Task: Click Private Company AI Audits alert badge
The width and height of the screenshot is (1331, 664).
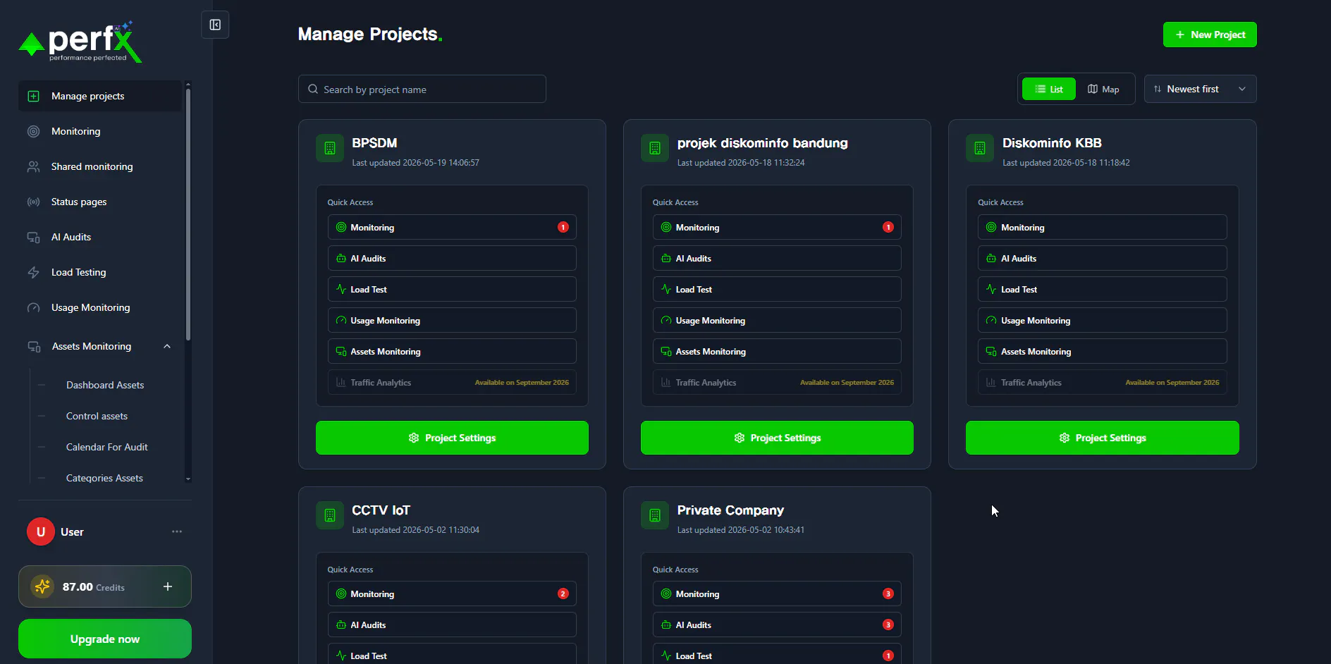Action: tap(888, 625)
